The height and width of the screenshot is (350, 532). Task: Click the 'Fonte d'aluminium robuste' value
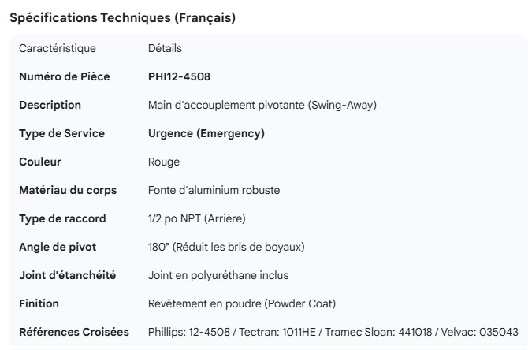pyautogui.click(x=214, y=190)
